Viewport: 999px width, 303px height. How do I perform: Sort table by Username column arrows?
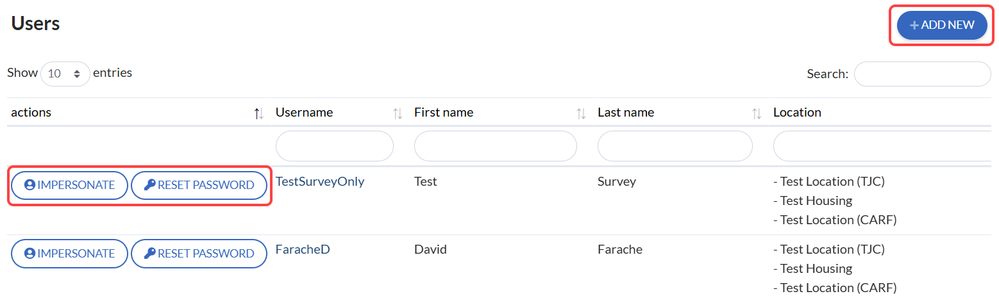point(398,113)
